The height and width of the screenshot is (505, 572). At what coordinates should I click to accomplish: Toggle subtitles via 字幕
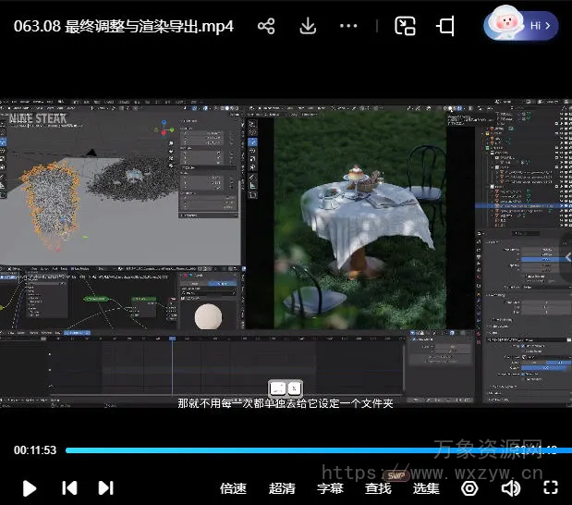(330, 488)
